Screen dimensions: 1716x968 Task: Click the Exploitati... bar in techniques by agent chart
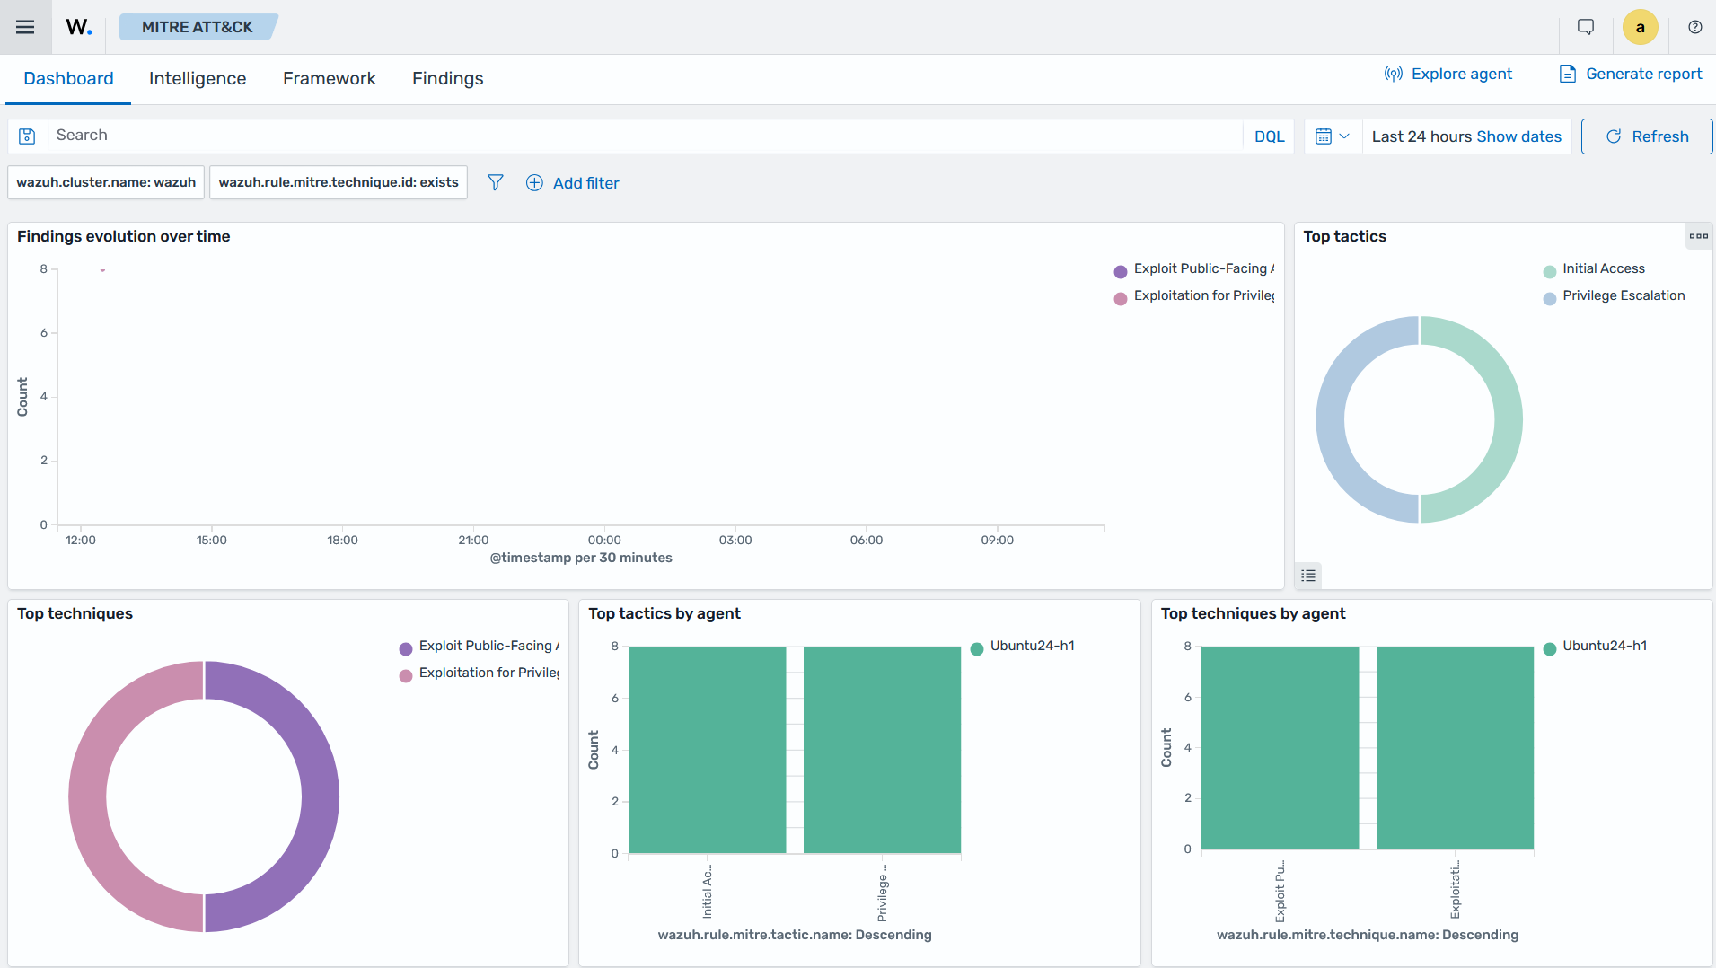coord(1455,747)
